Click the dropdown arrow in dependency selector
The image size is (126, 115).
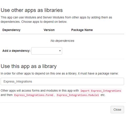pyautogui.click(x=60, y=51)
